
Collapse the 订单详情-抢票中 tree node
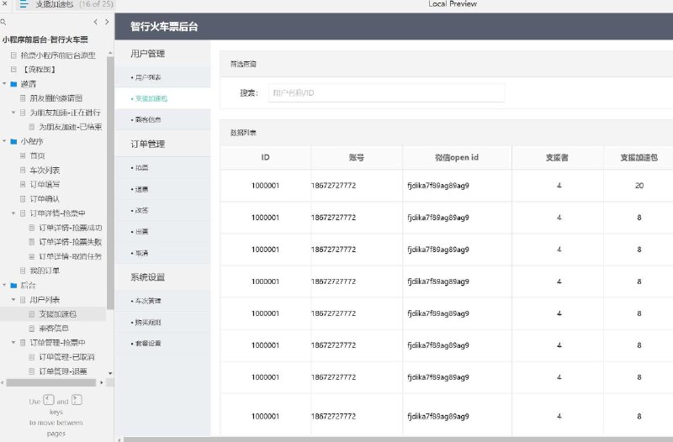click(13, 213)
